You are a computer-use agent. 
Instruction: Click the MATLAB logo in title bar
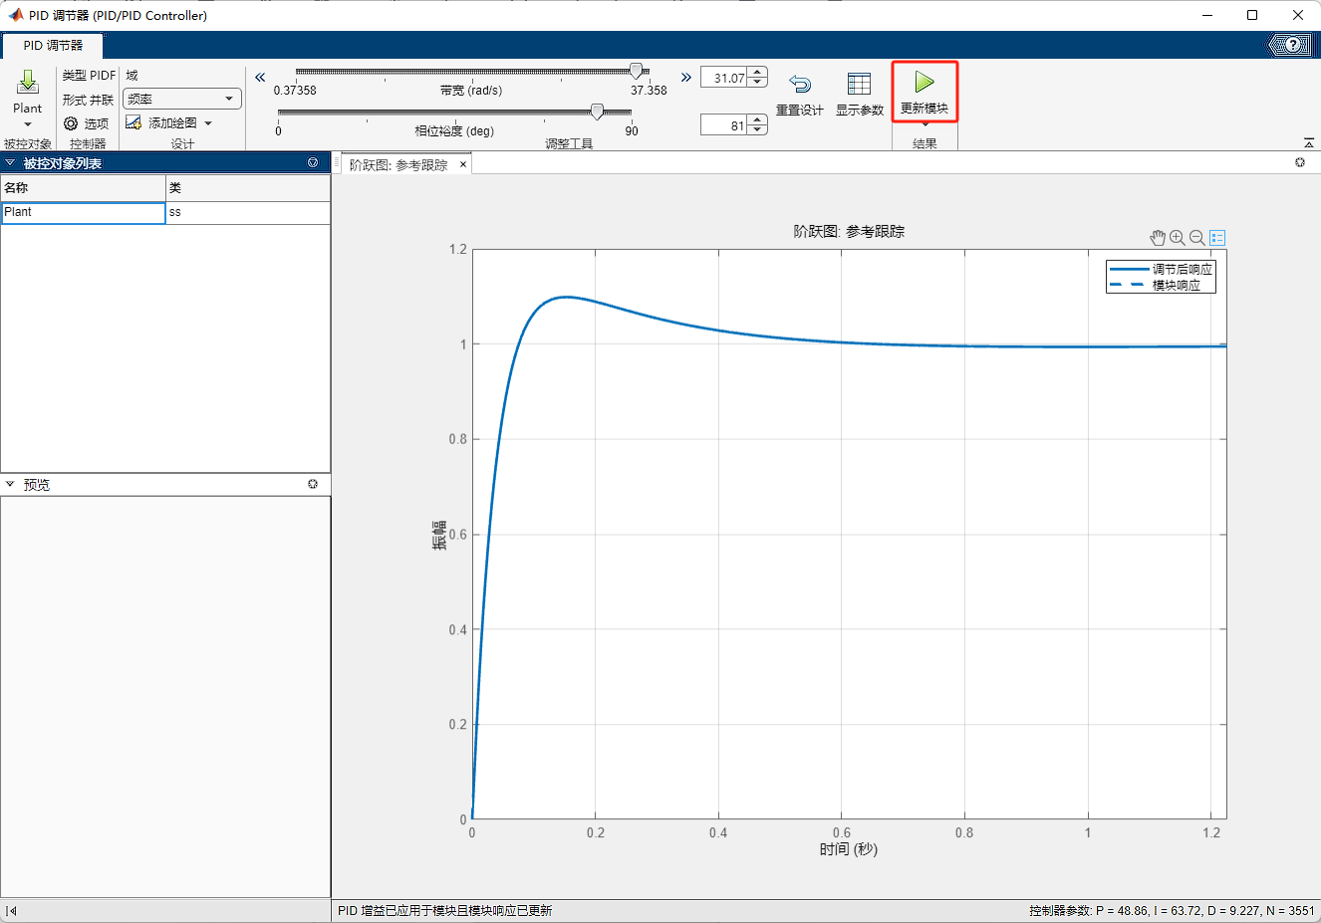click(15, 15)
